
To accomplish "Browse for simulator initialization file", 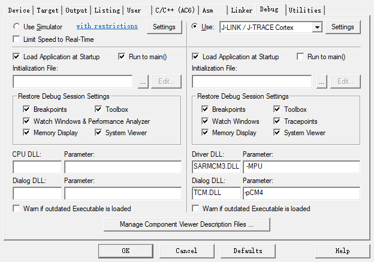I will click(143, 81).
